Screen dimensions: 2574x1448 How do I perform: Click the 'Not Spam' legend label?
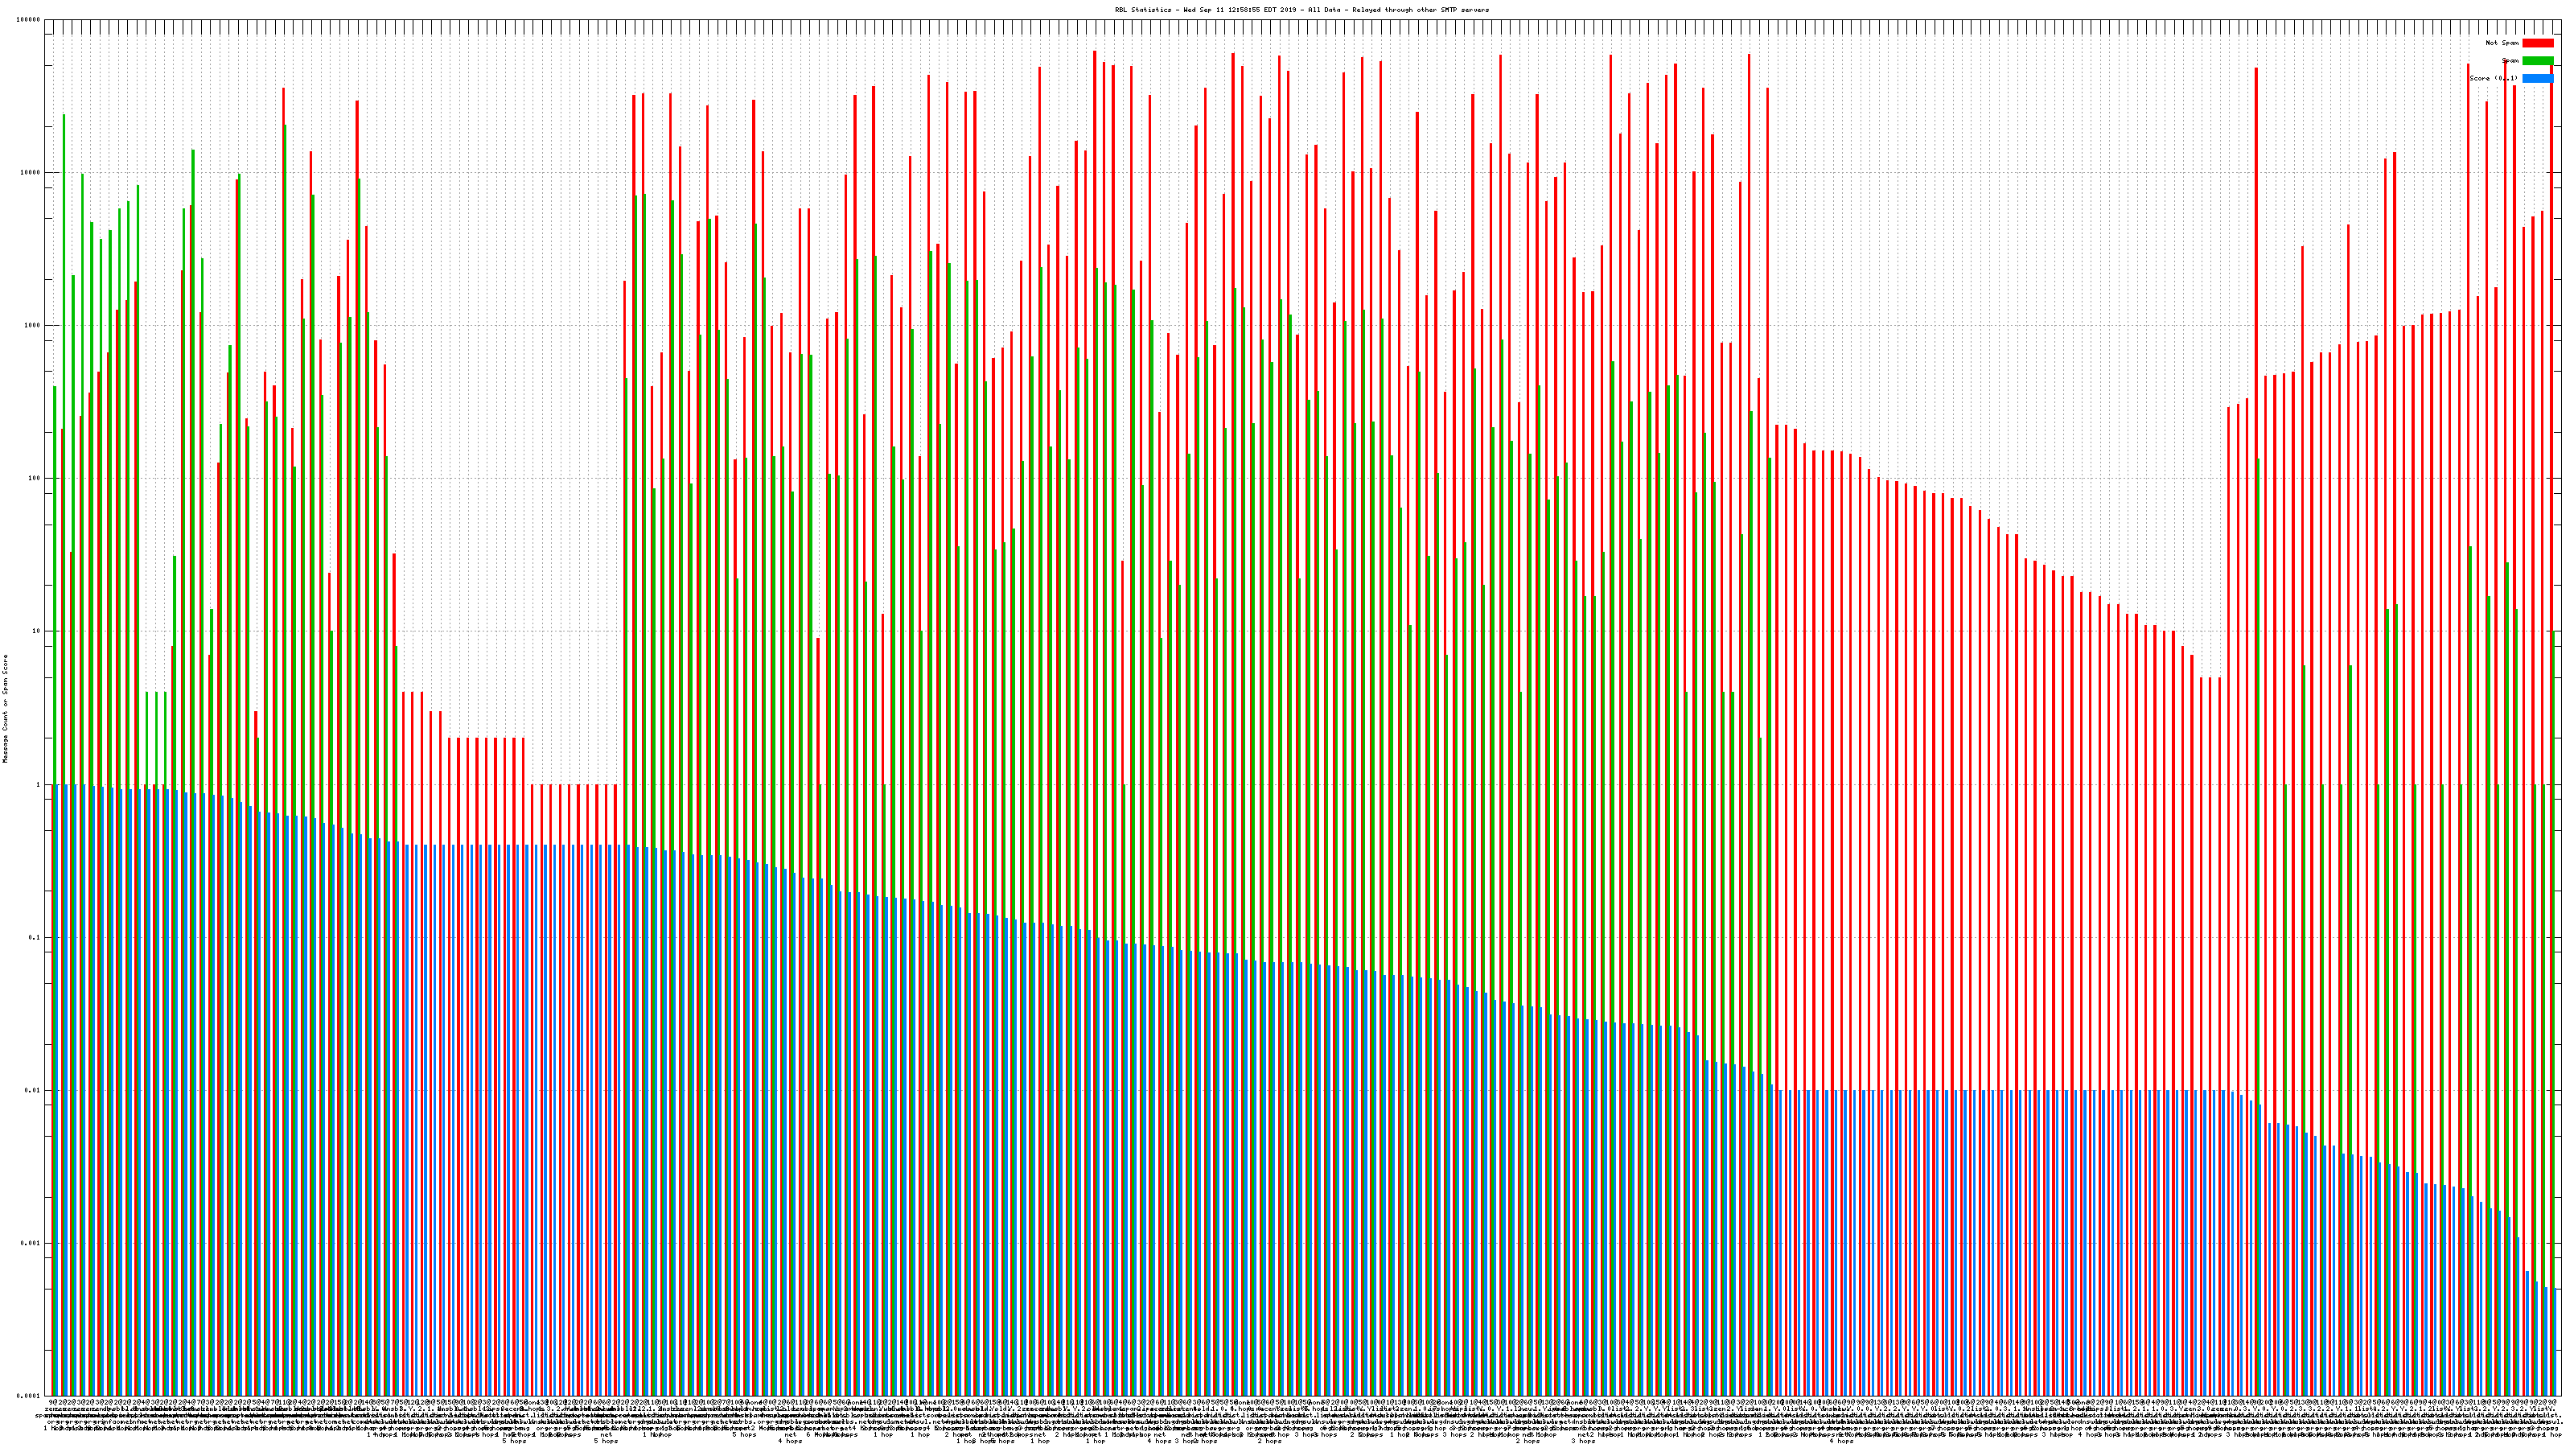2502,43
